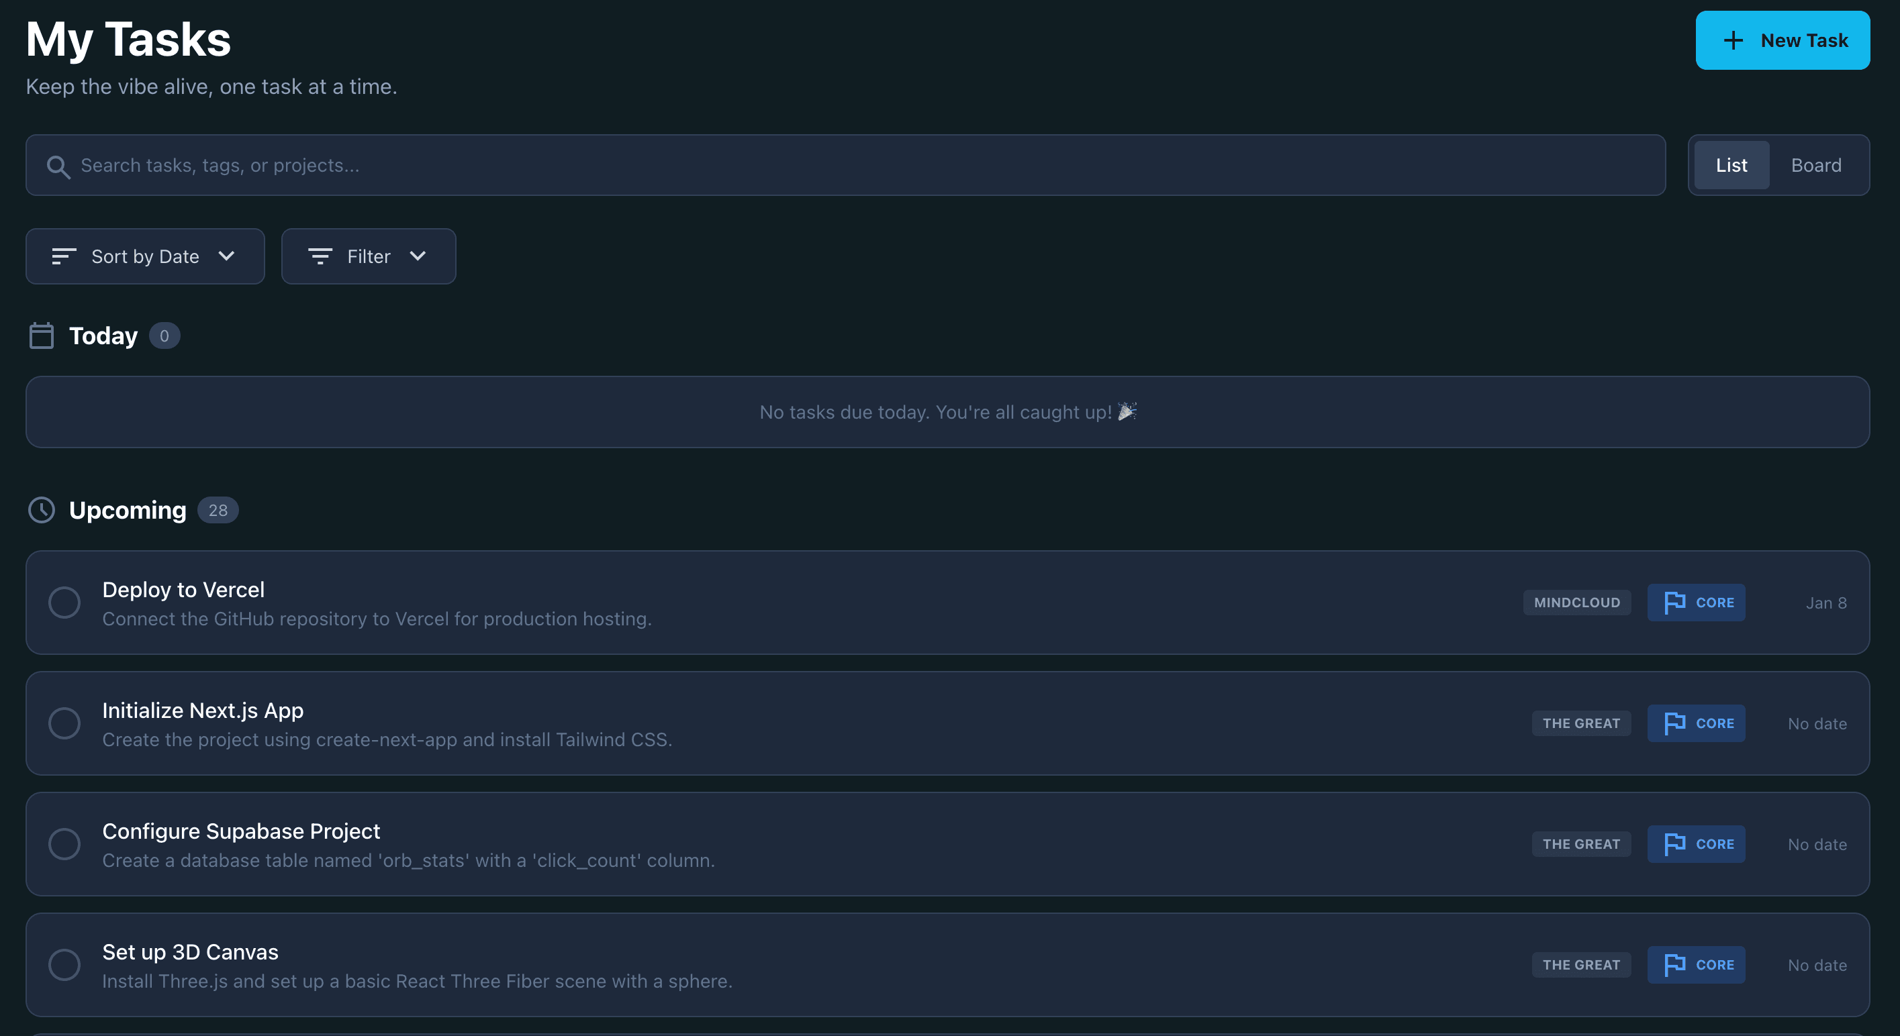Click the search magnifier icon
This screenshot has width=1900, height=1036.
(58, 166)
